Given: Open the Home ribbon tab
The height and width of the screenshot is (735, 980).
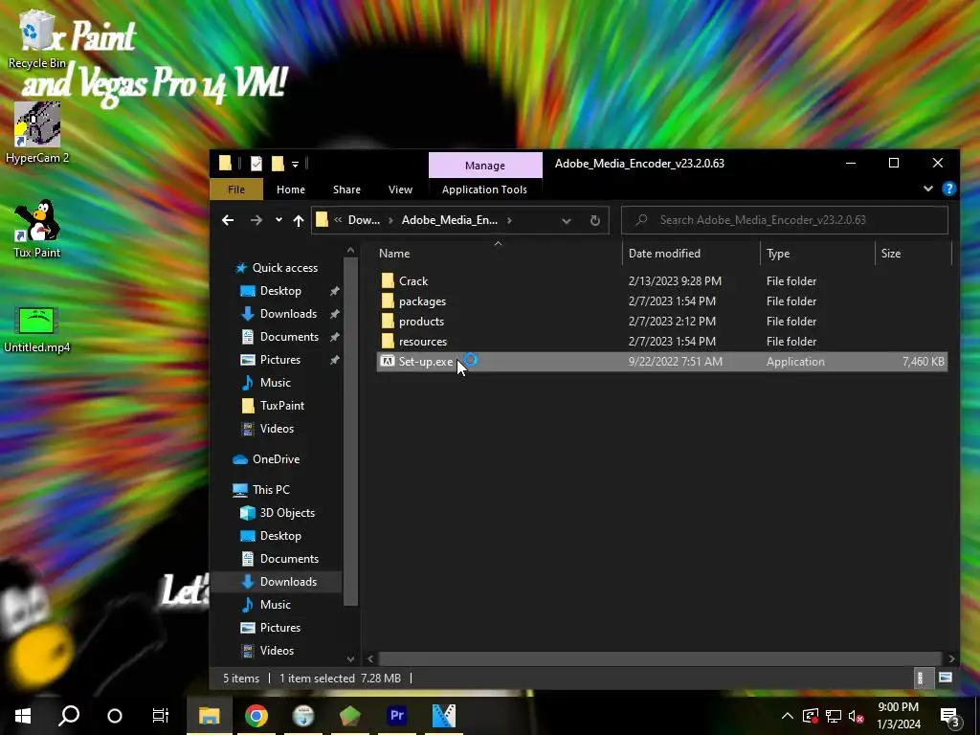Looking at the screenshot, I should [291, 189].
